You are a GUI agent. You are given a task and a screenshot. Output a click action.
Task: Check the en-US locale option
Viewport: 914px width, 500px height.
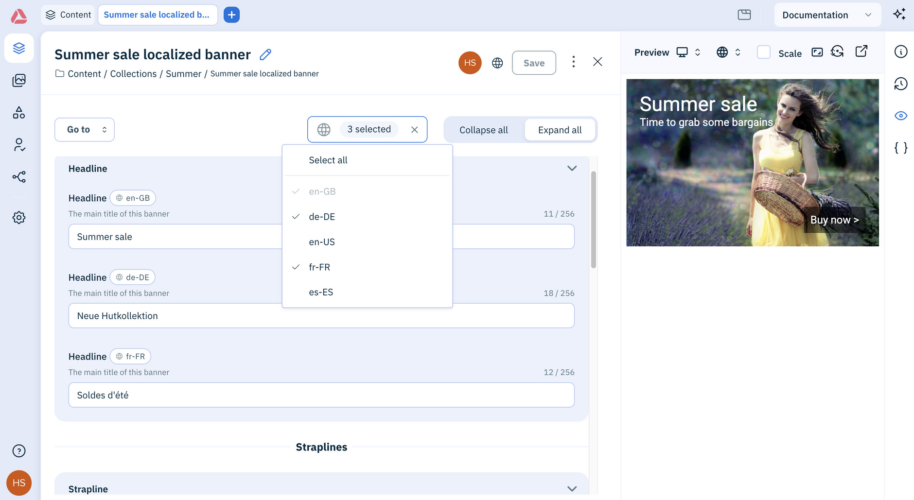(367, 242)
